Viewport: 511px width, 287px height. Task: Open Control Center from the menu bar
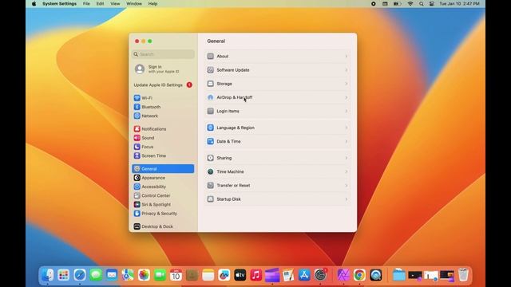tap(432, 4)
